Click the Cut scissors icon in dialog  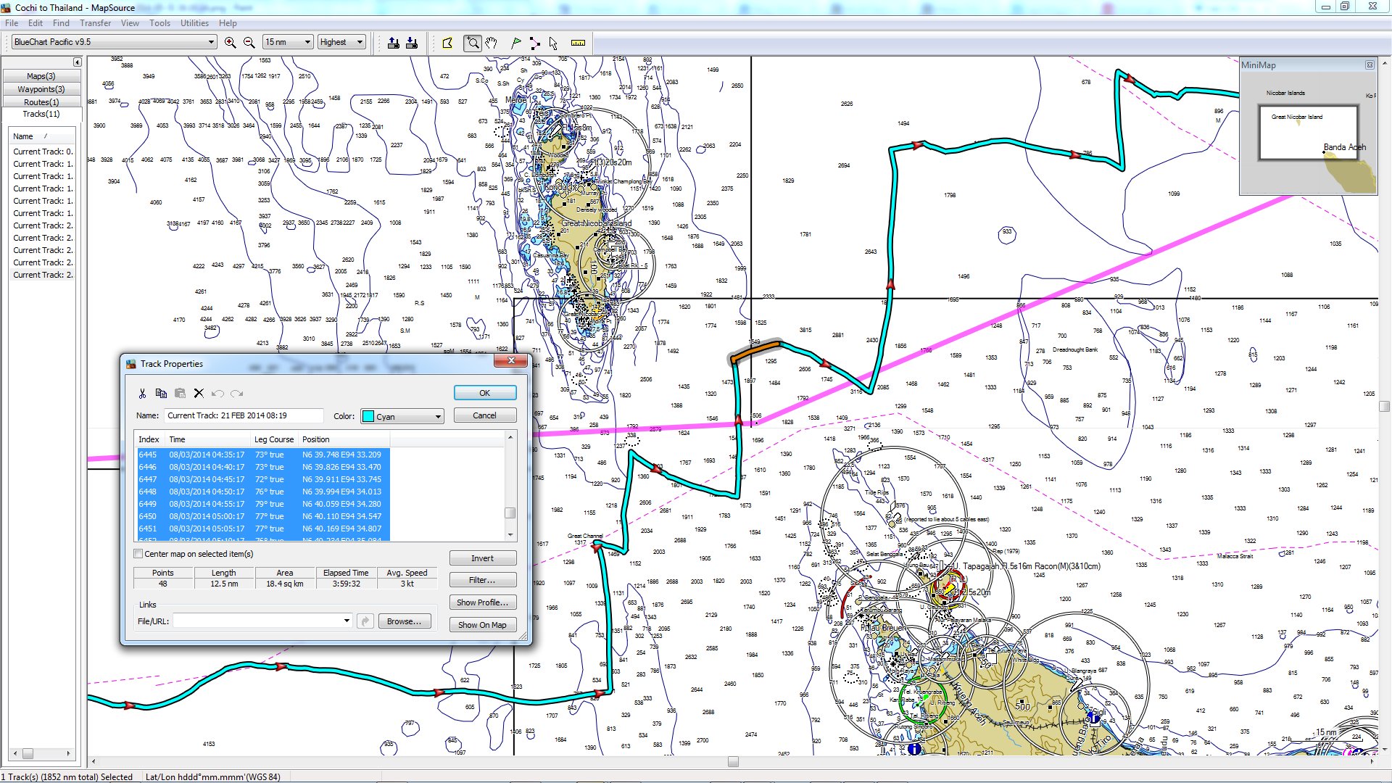coord(142,394)
